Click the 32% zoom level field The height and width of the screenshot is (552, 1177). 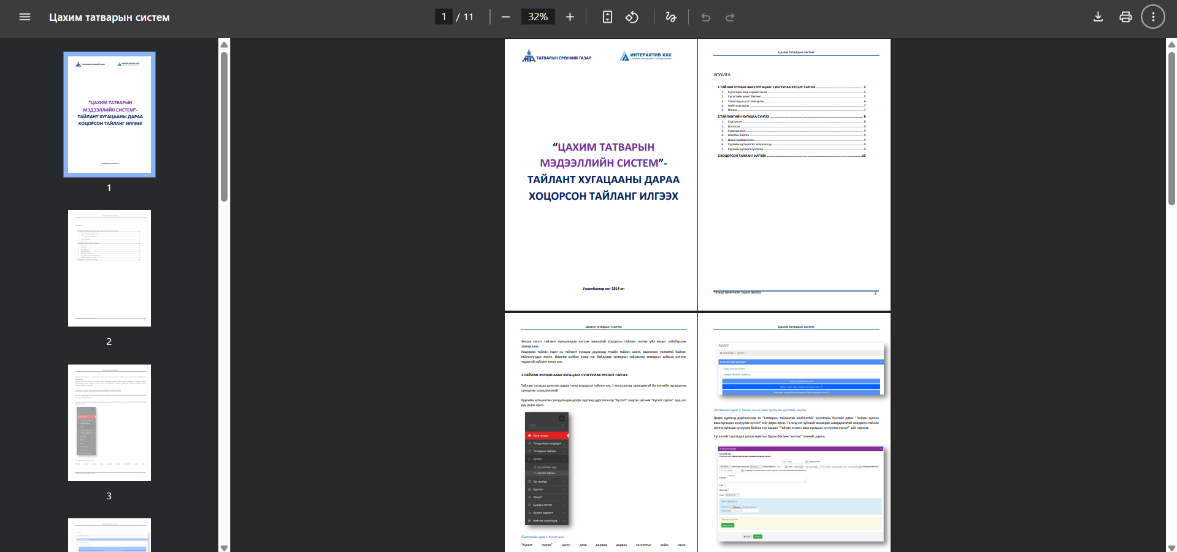[538, 17]
